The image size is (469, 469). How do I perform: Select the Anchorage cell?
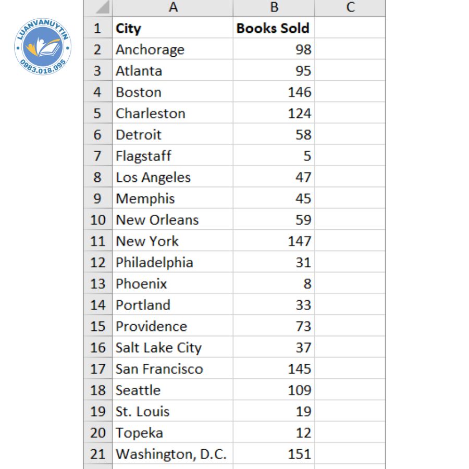click(172, 50)
